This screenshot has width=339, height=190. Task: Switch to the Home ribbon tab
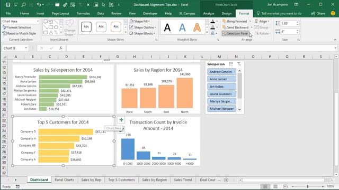pos(24,13)
